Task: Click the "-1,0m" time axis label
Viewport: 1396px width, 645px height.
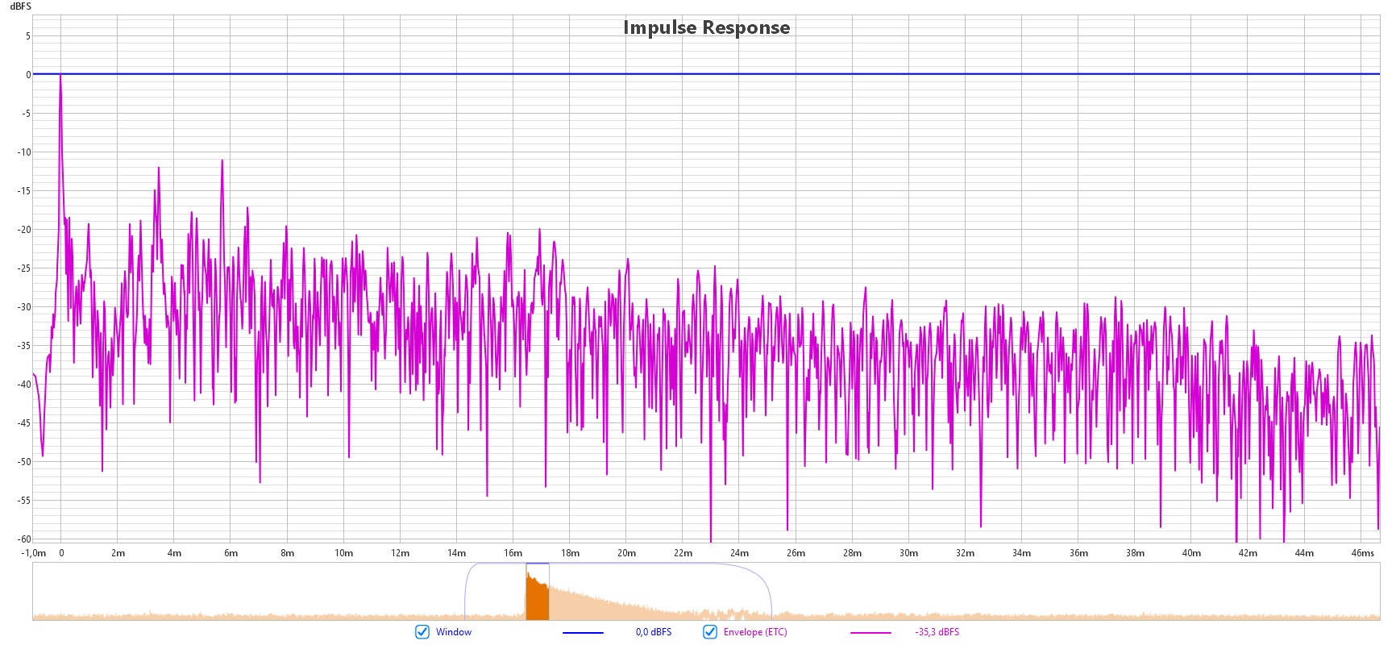Action: [34, 553]
